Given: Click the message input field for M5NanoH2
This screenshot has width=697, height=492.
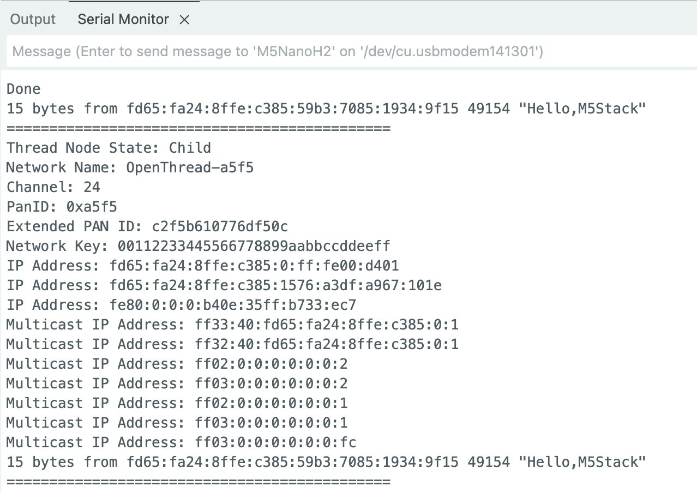Looking at the screenshot, I should click(349, 52).
